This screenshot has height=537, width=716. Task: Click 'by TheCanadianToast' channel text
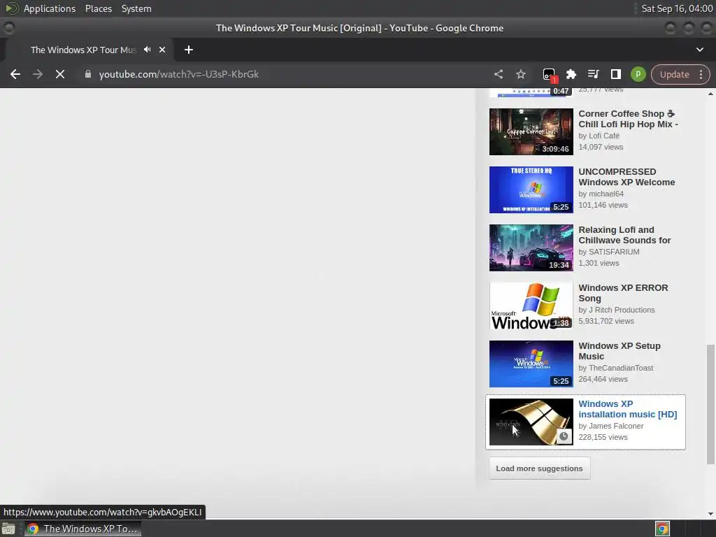tap(615, 368)
